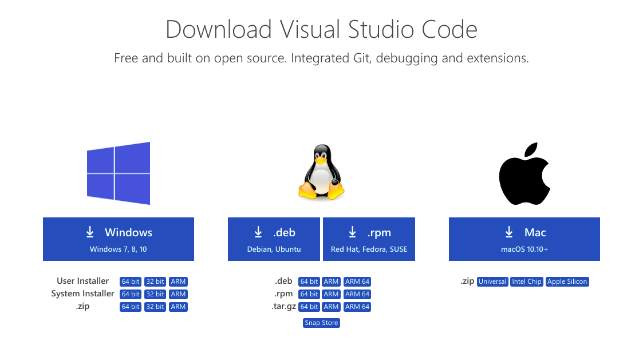Choose Mac .zip Apple Silicon build
The width and height of the screenshot is (631, 353).
(567, 281)
